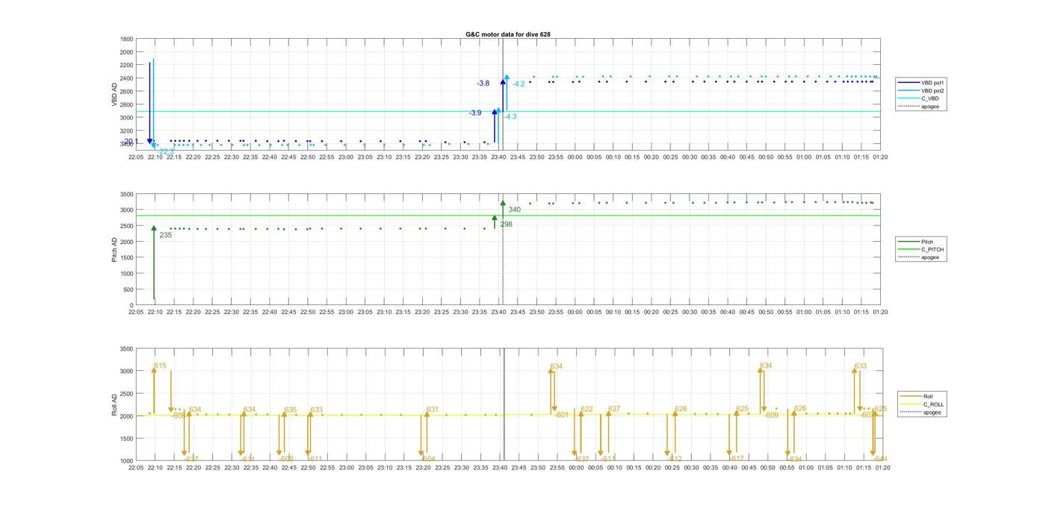The image size is (1046, 517).
Task: Click the 'Pitch AD' y-axis label
Action: point(115,250)
